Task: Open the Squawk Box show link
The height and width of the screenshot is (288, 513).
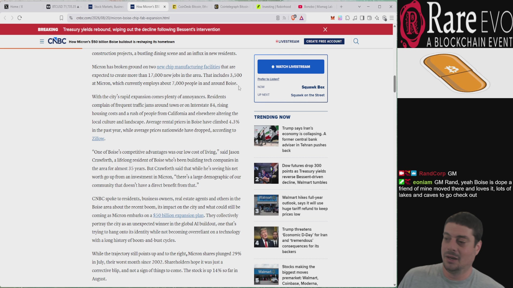Action: coord(313,87)
